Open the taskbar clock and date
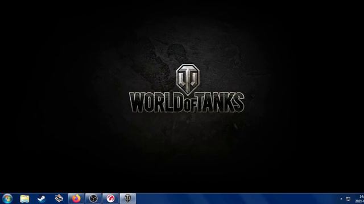 coord(359,199)
